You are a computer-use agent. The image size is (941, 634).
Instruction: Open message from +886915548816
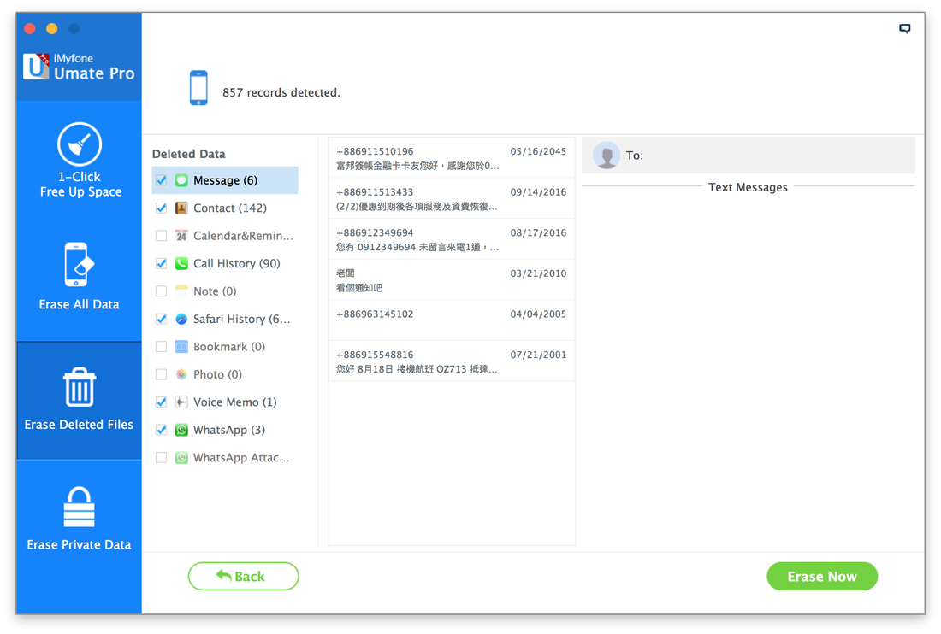452,362
